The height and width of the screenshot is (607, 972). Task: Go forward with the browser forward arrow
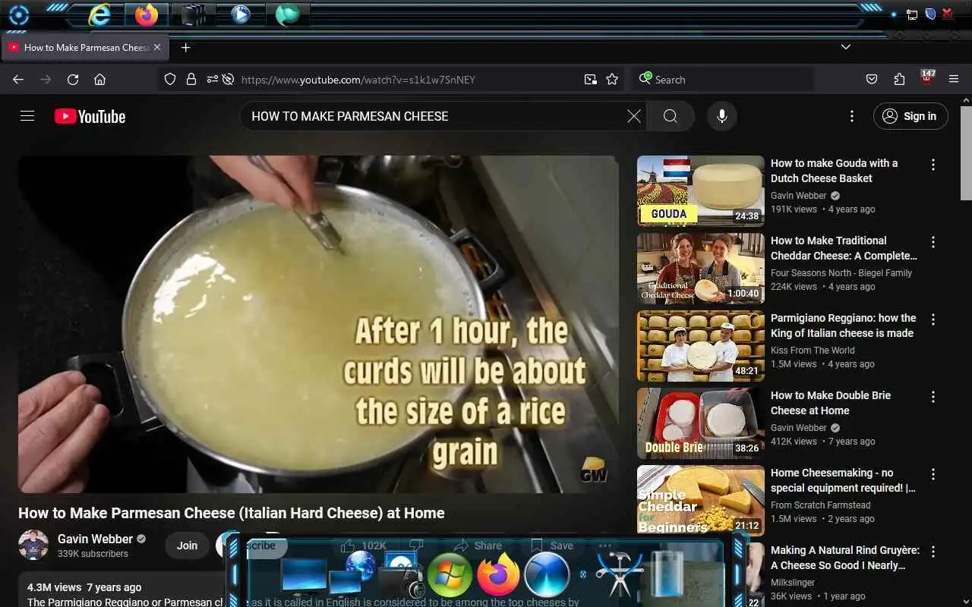46,80
